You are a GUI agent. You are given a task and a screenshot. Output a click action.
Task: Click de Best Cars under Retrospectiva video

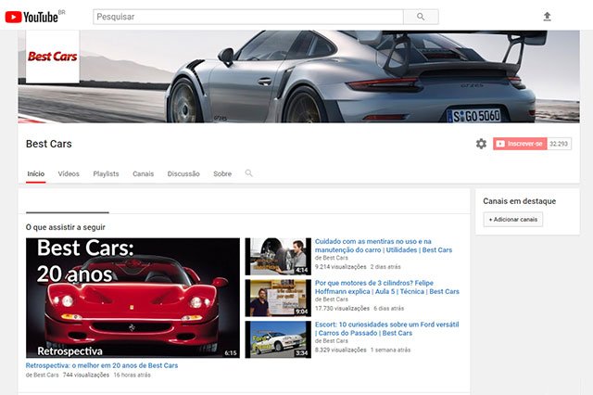[x=42, y=375]
